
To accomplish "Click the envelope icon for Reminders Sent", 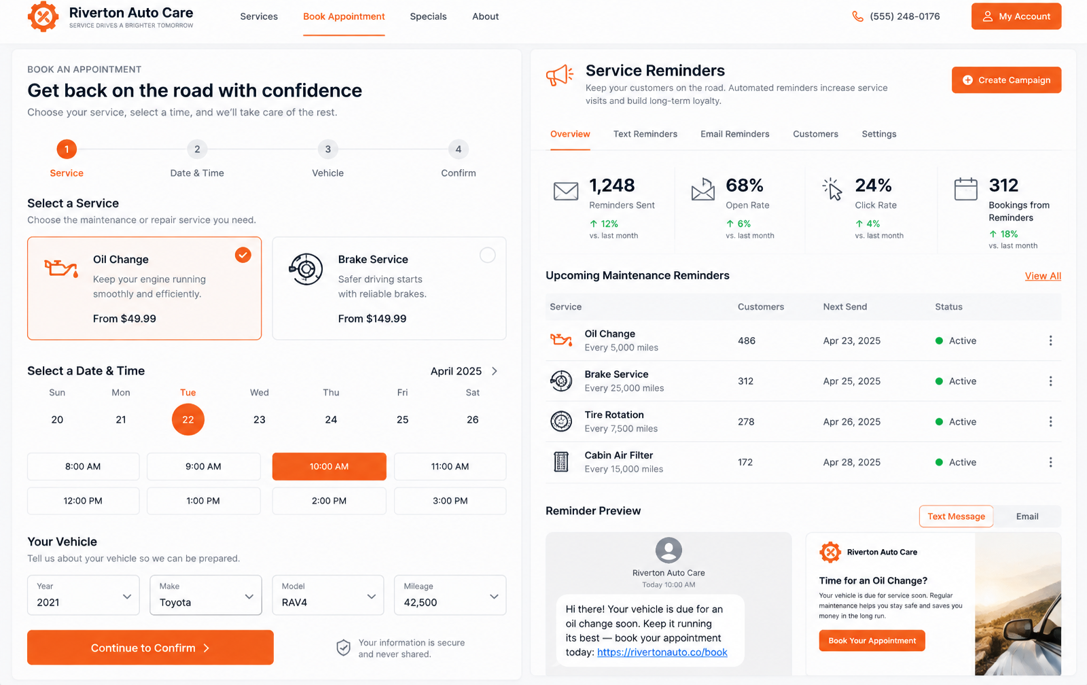I will tap(566, 191).
